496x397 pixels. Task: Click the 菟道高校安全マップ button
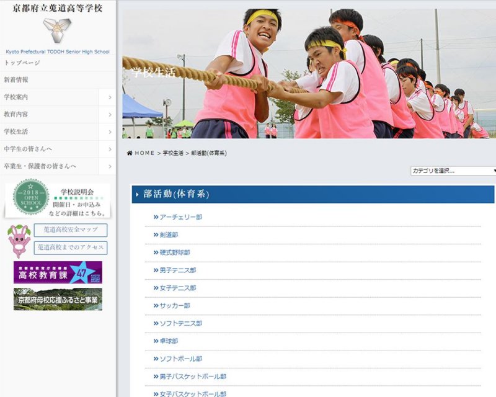point(70,230)
